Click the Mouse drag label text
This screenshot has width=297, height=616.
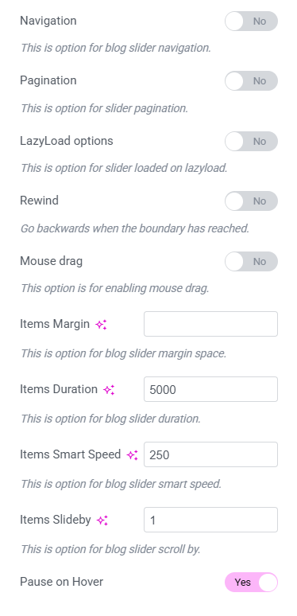click(x=52, y=261)
